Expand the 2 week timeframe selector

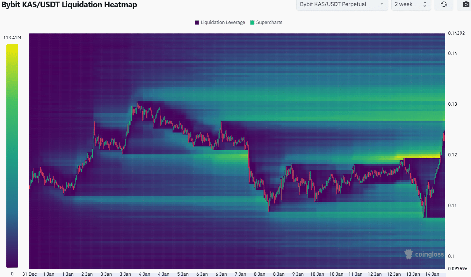(411, 4)
